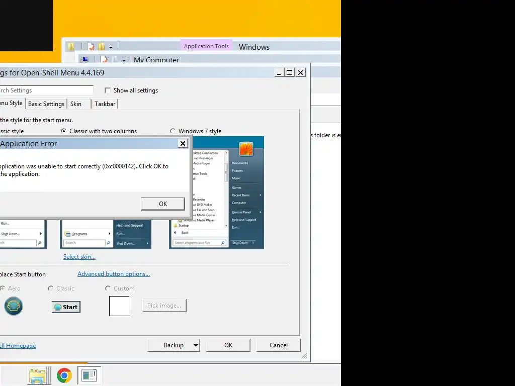Image resolution: width=515 pixels, height=386 pixels.
Task: Click the Classic Start button preview image
Action: coord(66,307)
